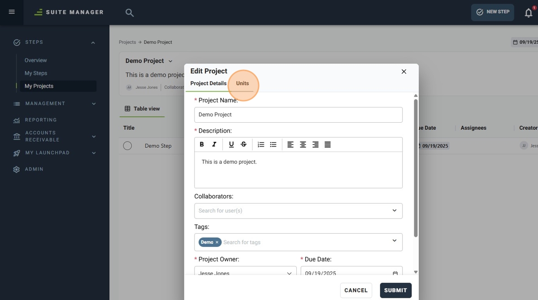Justify the description text
This screenshot has width=538, height=300.
coord(328,144)
